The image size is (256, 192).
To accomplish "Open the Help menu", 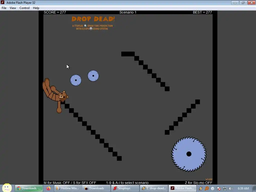I will click(36, 8).
